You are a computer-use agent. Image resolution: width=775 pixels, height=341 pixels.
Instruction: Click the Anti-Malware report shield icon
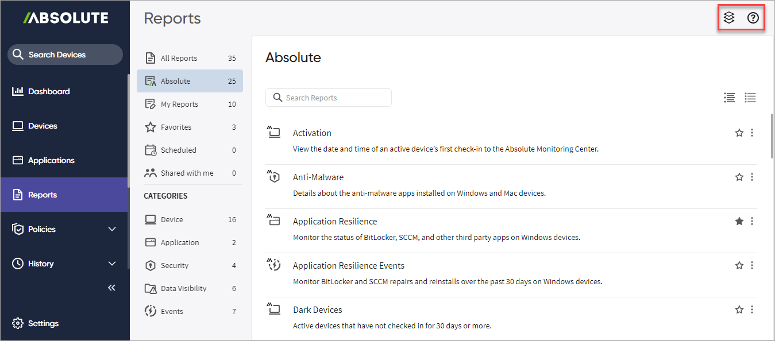coord(274,177)
